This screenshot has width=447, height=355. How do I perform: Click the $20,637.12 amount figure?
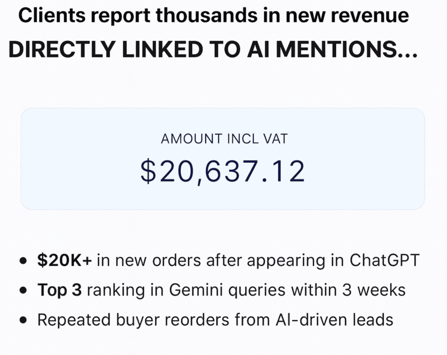223,172
